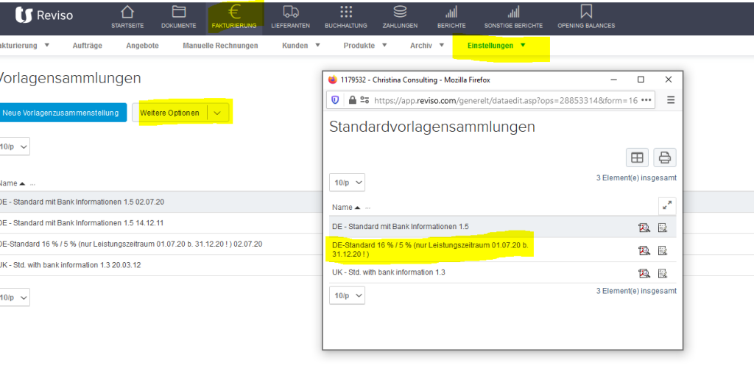
Task: Open top 10/p page size dropdown on main page
Action: point(15,147)
